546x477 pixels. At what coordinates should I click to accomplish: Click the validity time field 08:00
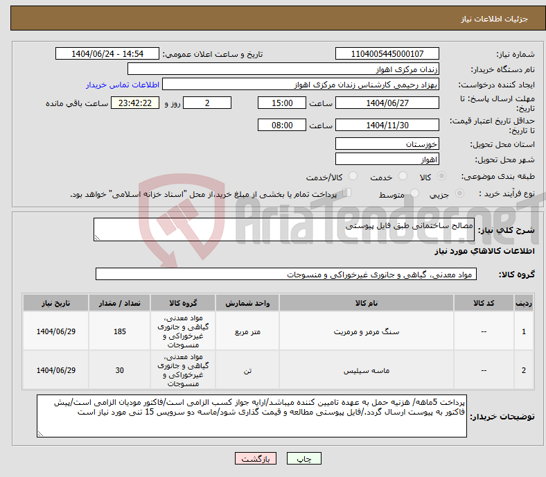coord(282,125)
